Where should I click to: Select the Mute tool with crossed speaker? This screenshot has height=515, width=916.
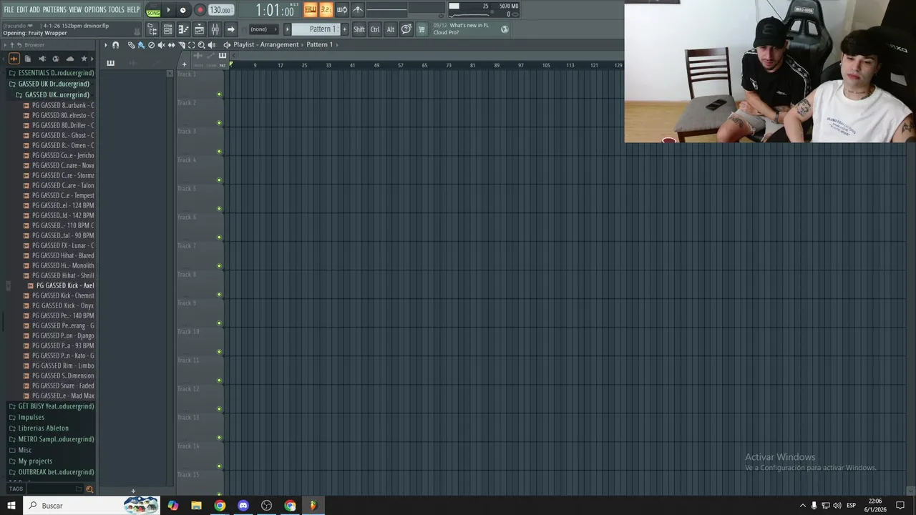[161, 45]
